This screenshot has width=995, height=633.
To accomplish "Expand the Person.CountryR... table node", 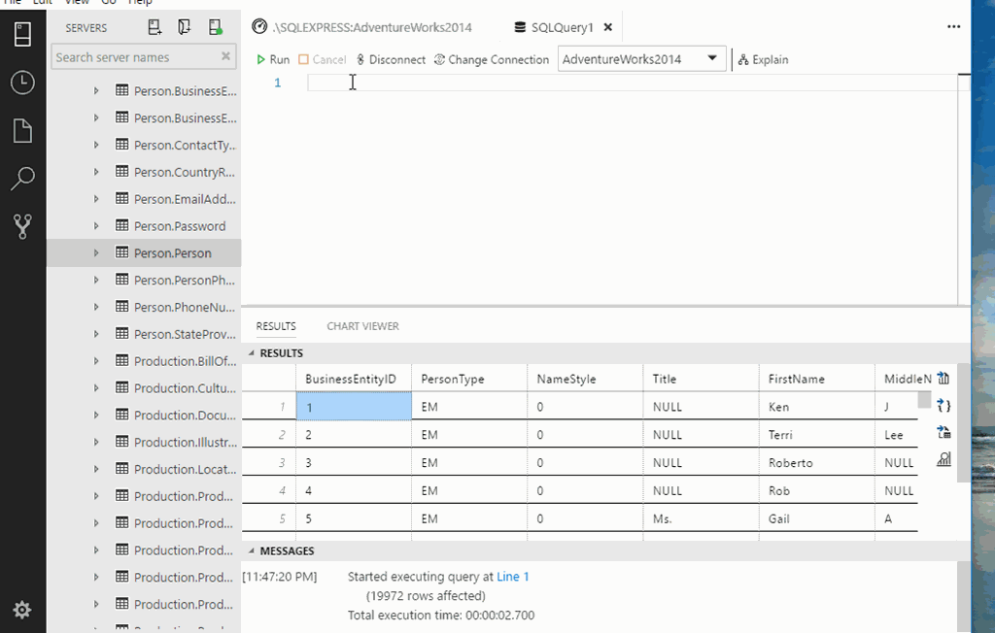I will (x=96, y=172).
